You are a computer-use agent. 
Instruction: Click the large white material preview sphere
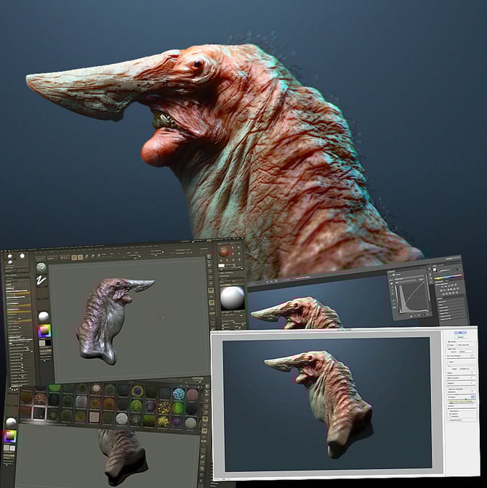(x=232, y=298)
